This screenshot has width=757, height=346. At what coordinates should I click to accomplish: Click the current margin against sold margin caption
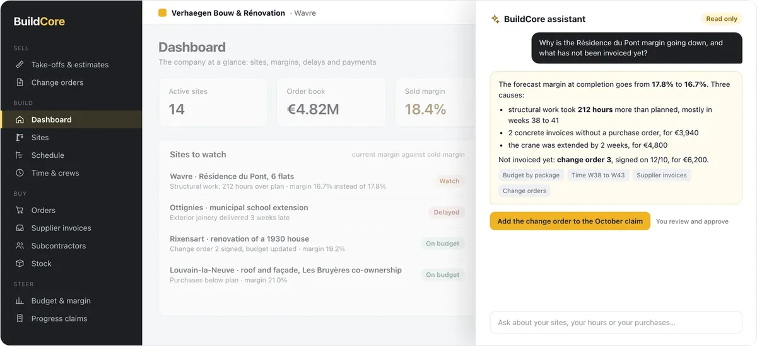coord(408,155)
